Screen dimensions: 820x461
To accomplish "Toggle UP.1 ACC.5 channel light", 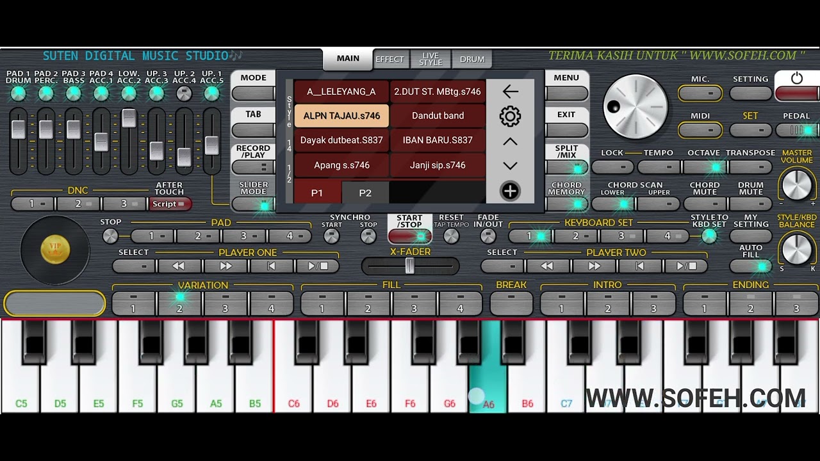I will [x=211, y=93].
